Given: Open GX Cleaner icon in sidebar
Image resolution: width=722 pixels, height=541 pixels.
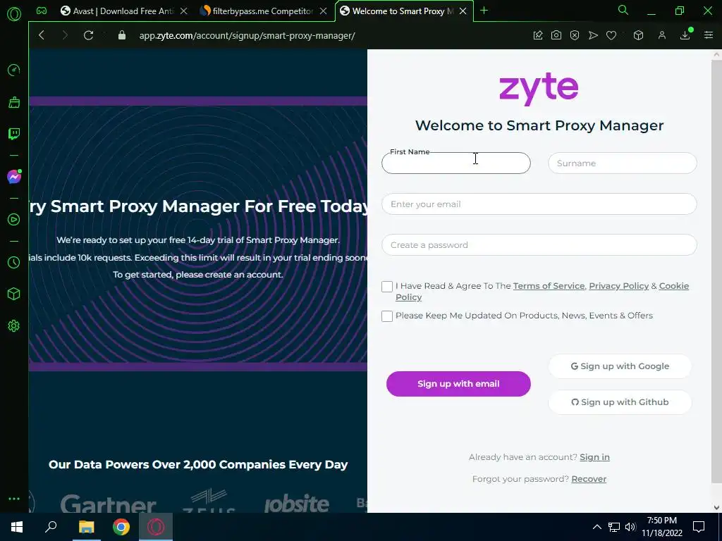Looking at the screenshot, I should click(14, 102).
